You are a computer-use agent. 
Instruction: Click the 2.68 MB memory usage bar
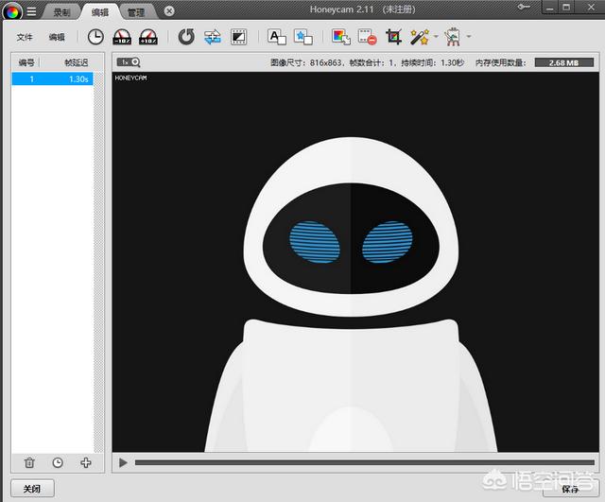pos(563,62)
